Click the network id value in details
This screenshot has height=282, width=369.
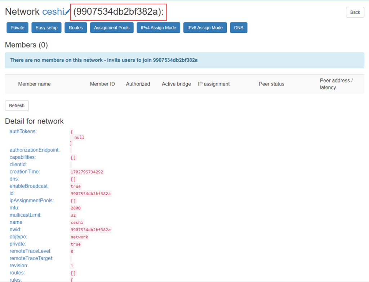point(90,194)
